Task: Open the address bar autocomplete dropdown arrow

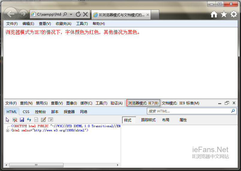Action: (71, 14)
